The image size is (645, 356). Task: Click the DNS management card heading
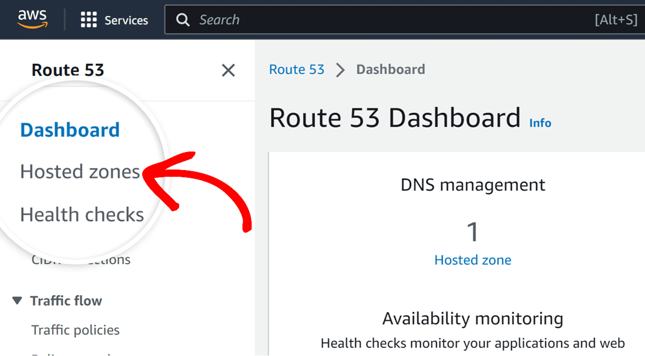click(x=473, y=185)
